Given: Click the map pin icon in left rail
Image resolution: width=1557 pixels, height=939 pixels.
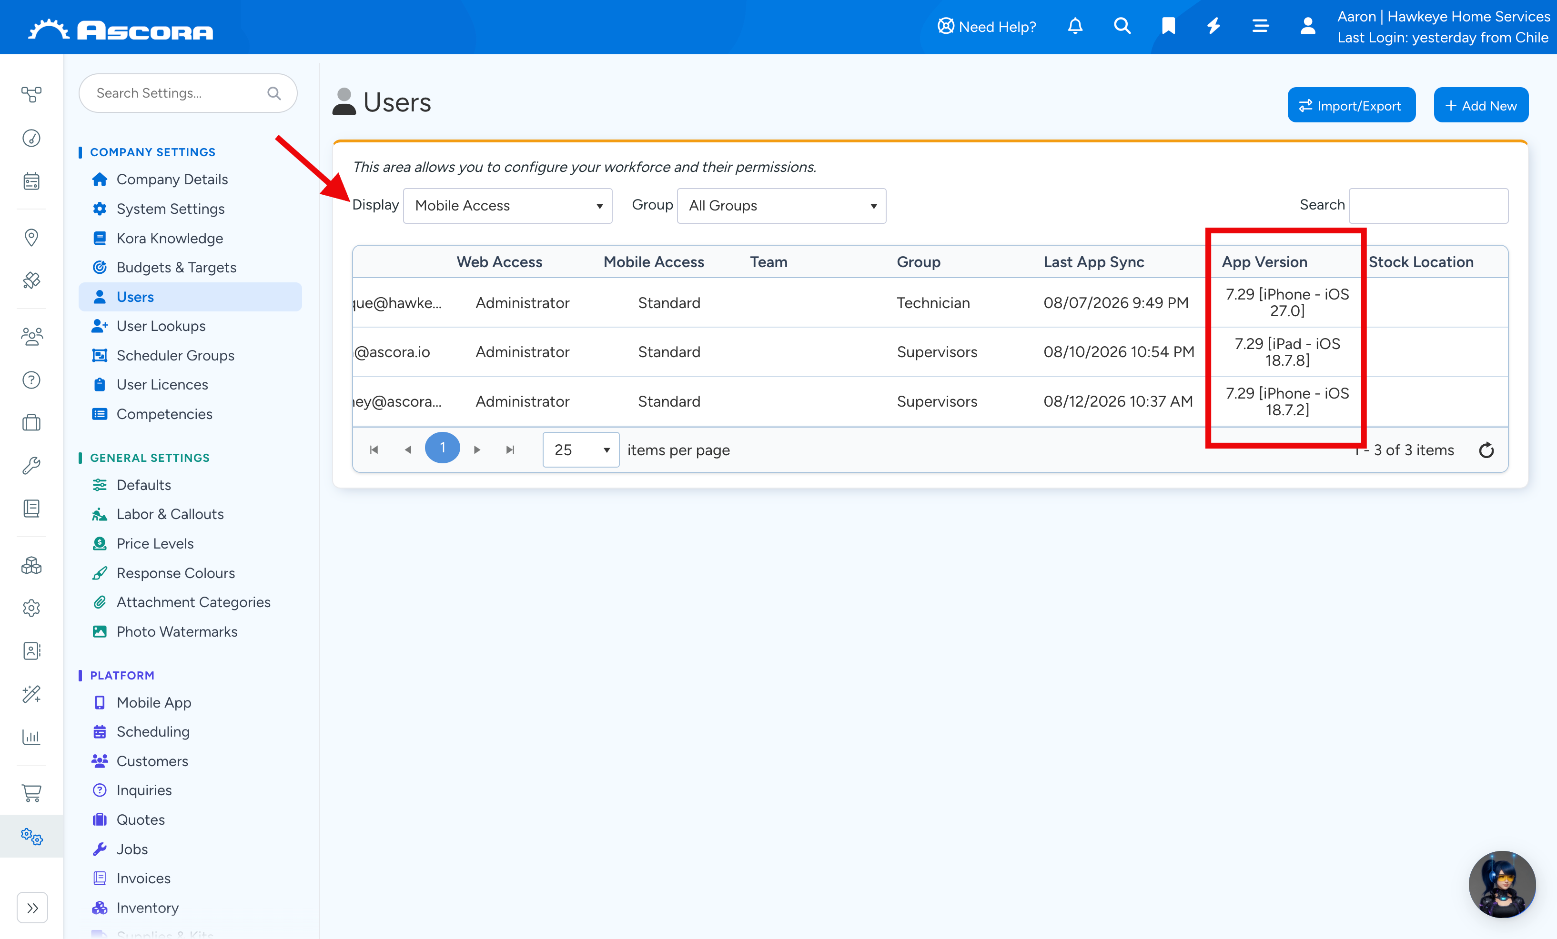Looking at the screenshot, I should point(31,238).
